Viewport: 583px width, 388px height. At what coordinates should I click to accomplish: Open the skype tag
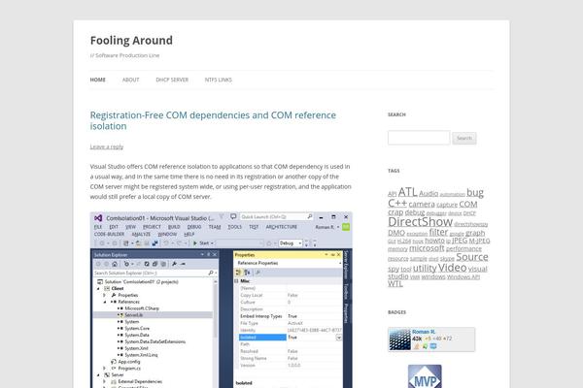click(447, 259)
